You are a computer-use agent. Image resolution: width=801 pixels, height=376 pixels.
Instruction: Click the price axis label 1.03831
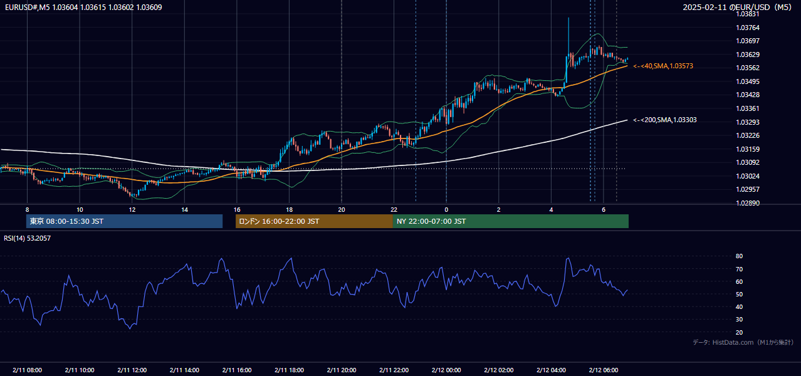coord(747,14)
